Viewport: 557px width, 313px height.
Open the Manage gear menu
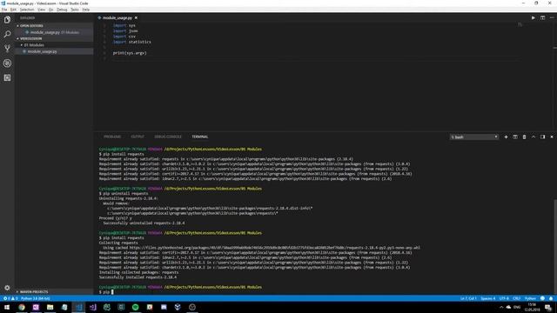pos(7,288)
